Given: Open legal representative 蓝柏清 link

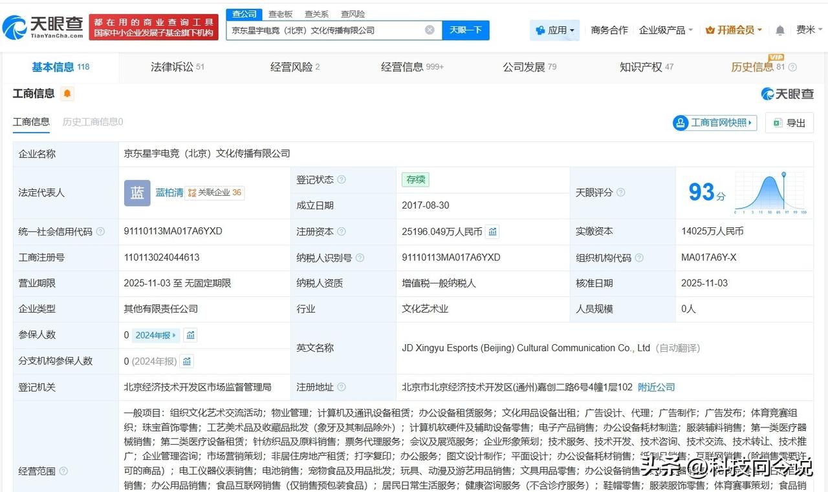Looking at the screenshot, I should [x=169, y=192].
